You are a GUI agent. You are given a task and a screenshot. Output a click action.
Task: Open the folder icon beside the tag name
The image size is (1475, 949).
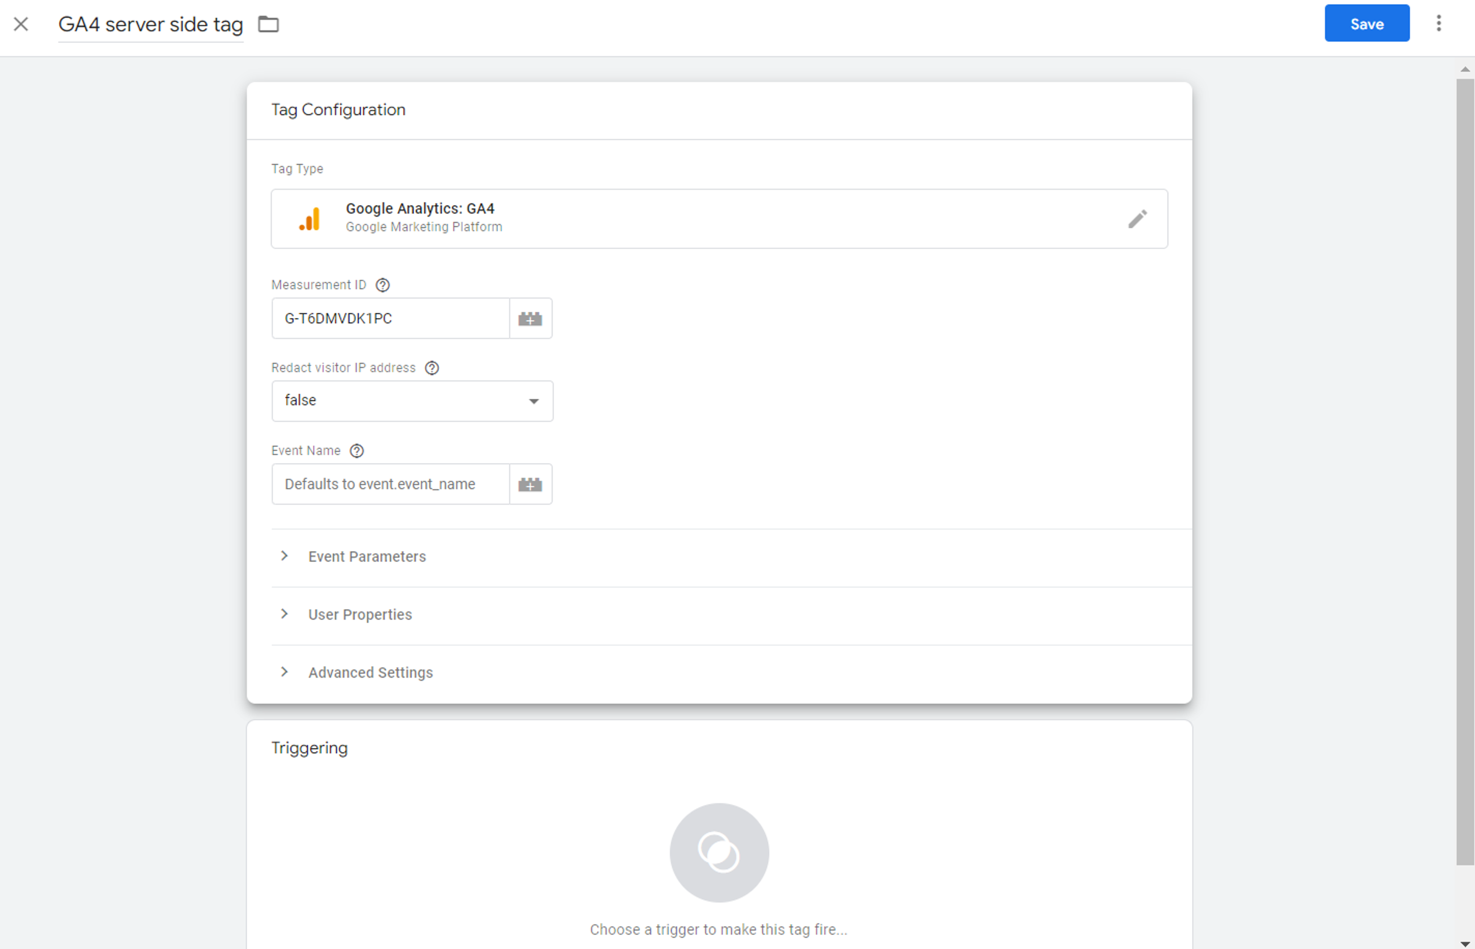pos(268,24)
